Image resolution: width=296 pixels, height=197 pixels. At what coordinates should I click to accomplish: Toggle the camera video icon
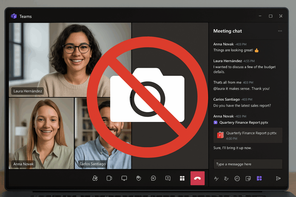tap(109, 178)
